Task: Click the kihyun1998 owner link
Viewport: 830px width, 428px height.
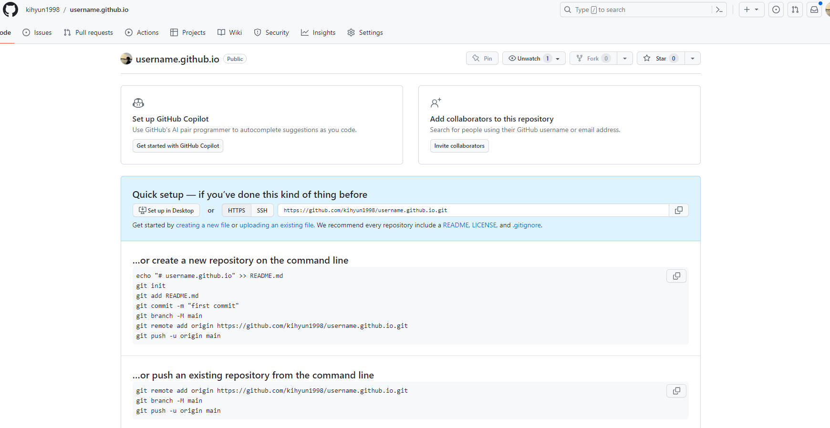Action: (42, 10)
